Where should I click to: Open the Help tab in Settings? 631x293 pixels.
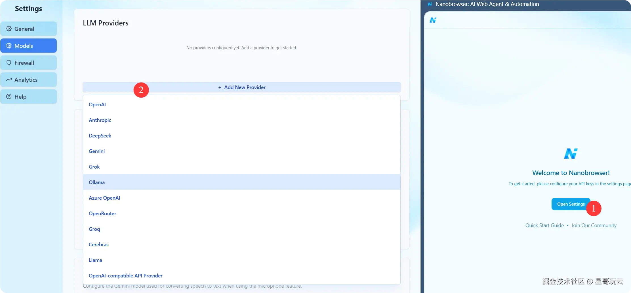click(29, 97)
